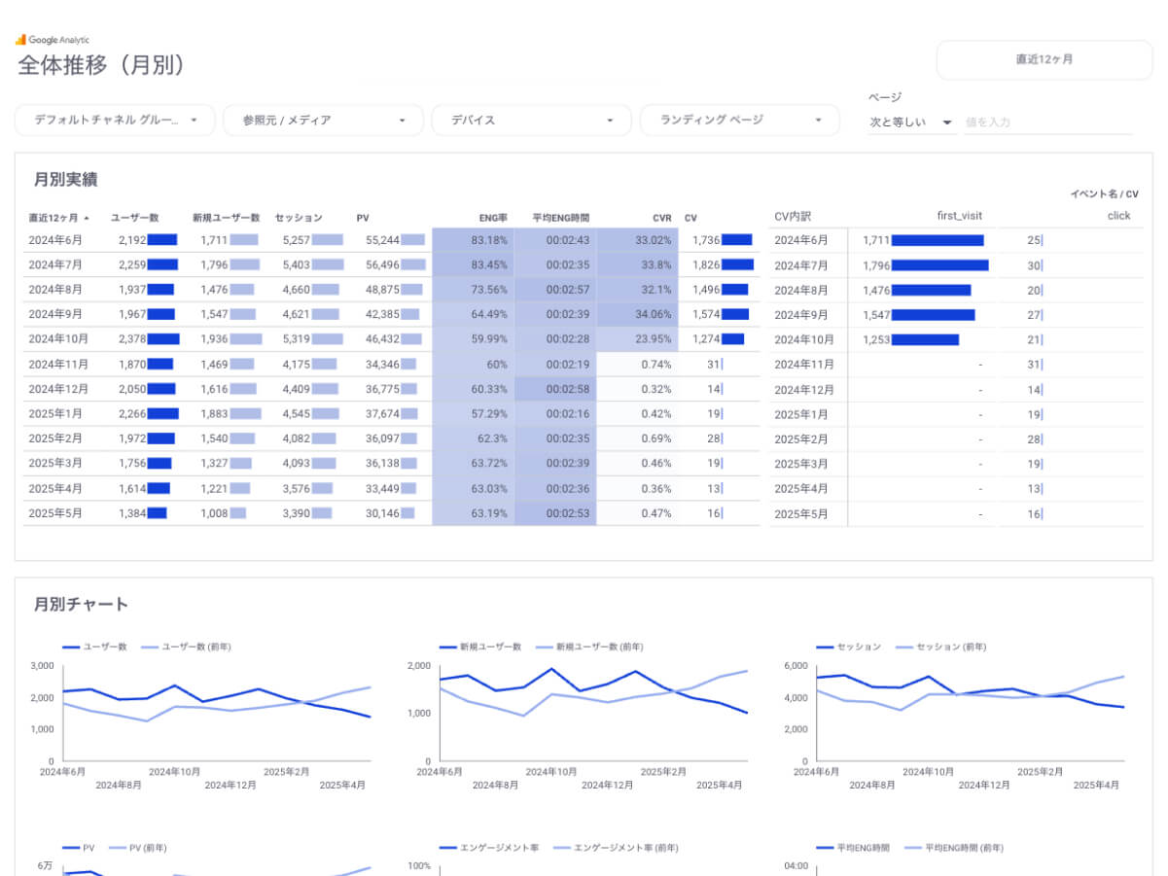Toggle the セッション (前年) legend item
Viewport: 1168px width, 876px height.
[x=940, y=647]
